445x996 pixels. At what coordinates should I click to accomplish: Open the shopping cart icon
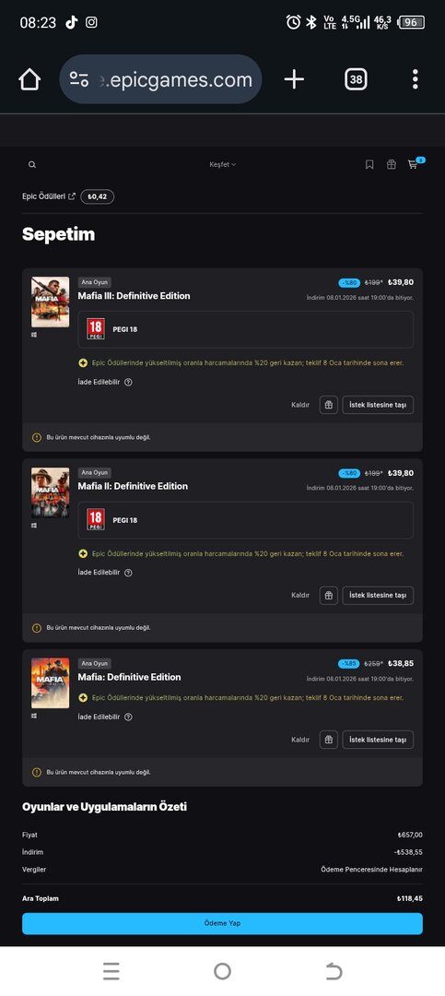tap(414, 164)
